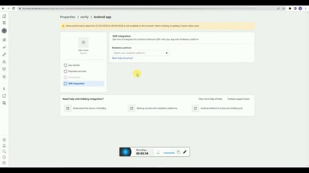309x173 pixels.
Task: Click Need help with bidding integration heading
Action: [83, 99]
